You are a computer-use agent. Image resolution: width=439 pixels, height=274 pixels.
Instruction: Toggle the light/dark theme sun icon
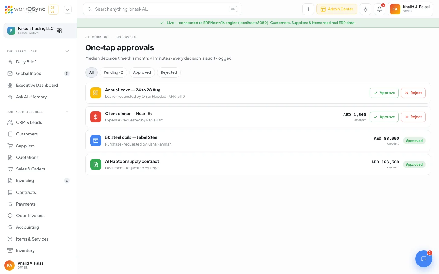coord(366,9)
